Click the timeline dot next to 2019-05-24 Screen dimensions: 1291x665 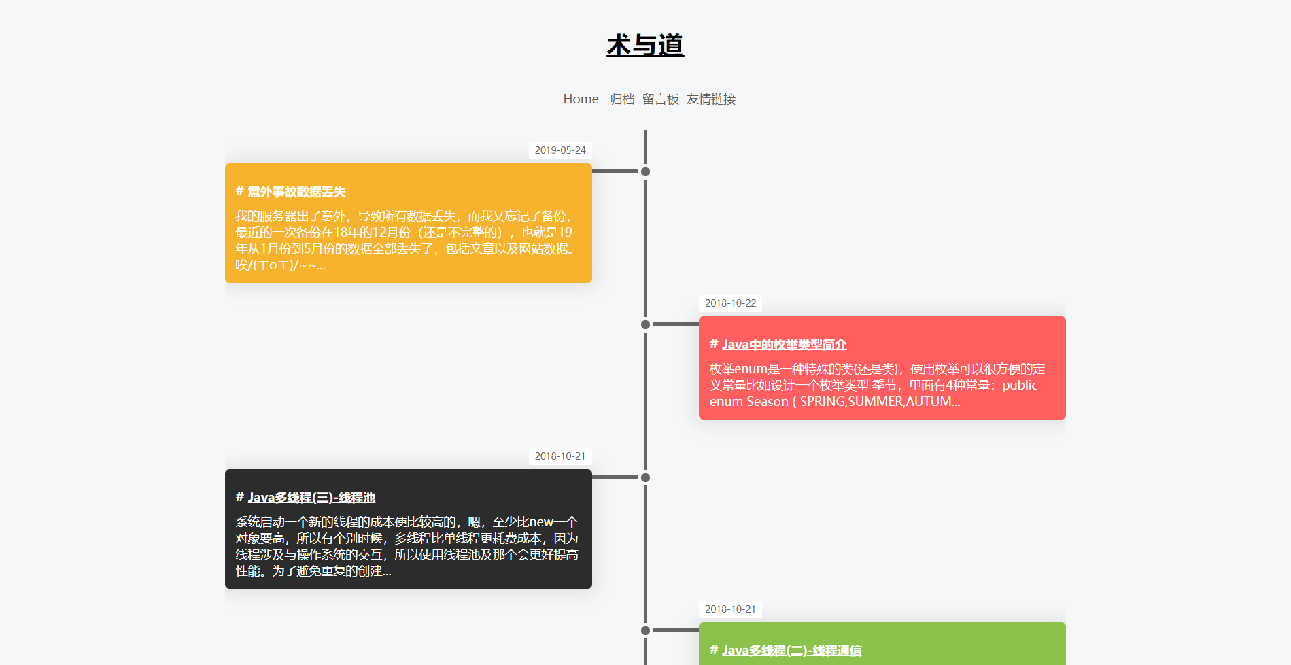(x=644, y=172)
